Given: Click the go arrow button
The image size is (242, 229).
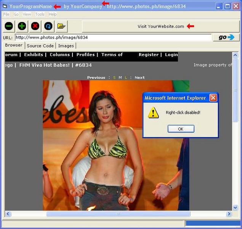Looking at the screenshot, I should [226, 37].
